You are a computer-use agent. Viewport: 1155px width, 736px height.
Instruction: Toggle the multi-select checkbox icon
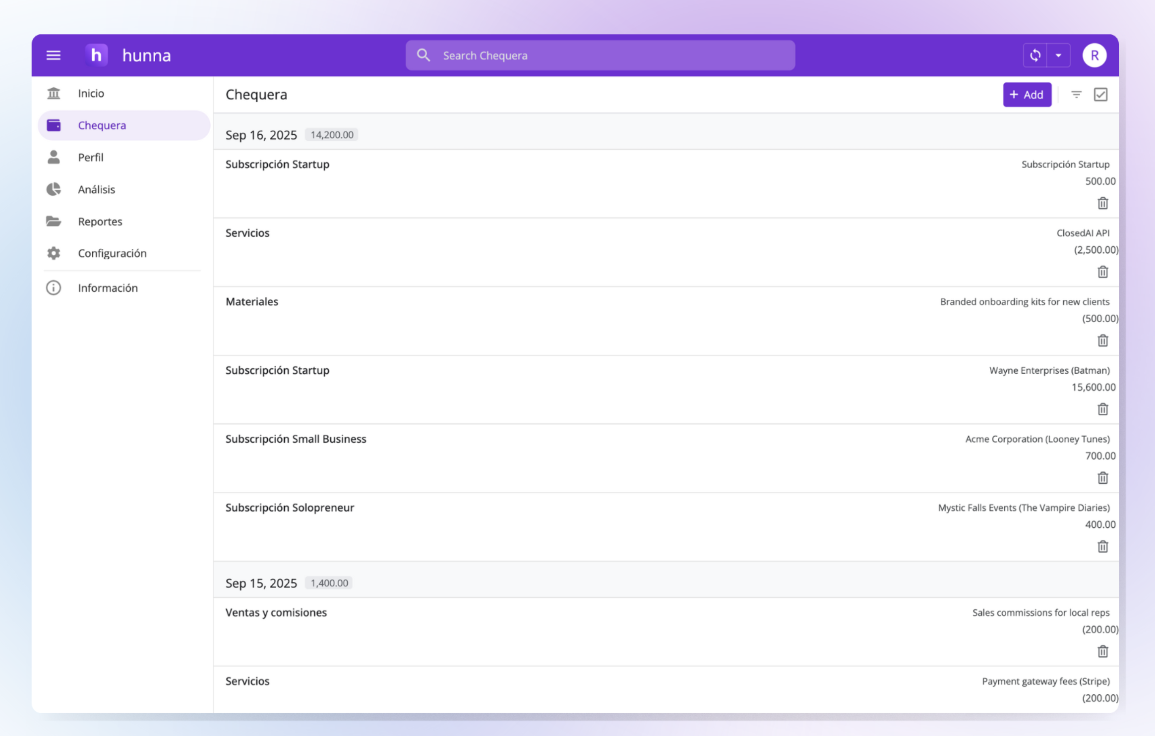(x=1100, y=94)
